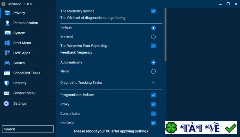Toggle the Consolidator task checkbox
Screen dimensions: 240x137
click(x=153, y=114)
